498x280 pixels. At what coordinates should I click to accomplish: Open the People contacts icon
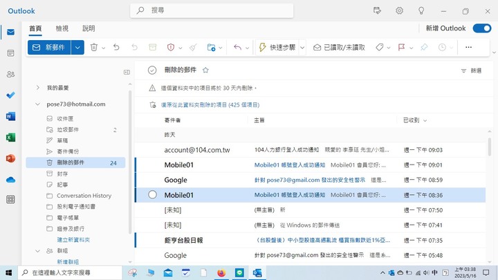coord(10,74)
